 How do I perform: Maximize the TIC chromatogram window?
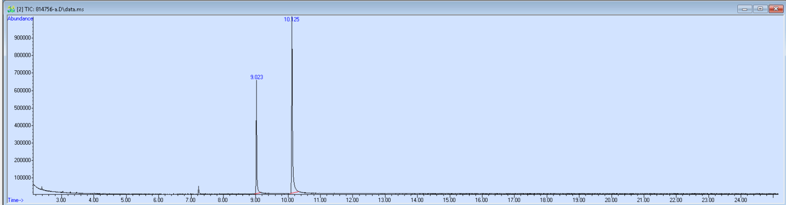pyautogui.click(x=760, y=8)
